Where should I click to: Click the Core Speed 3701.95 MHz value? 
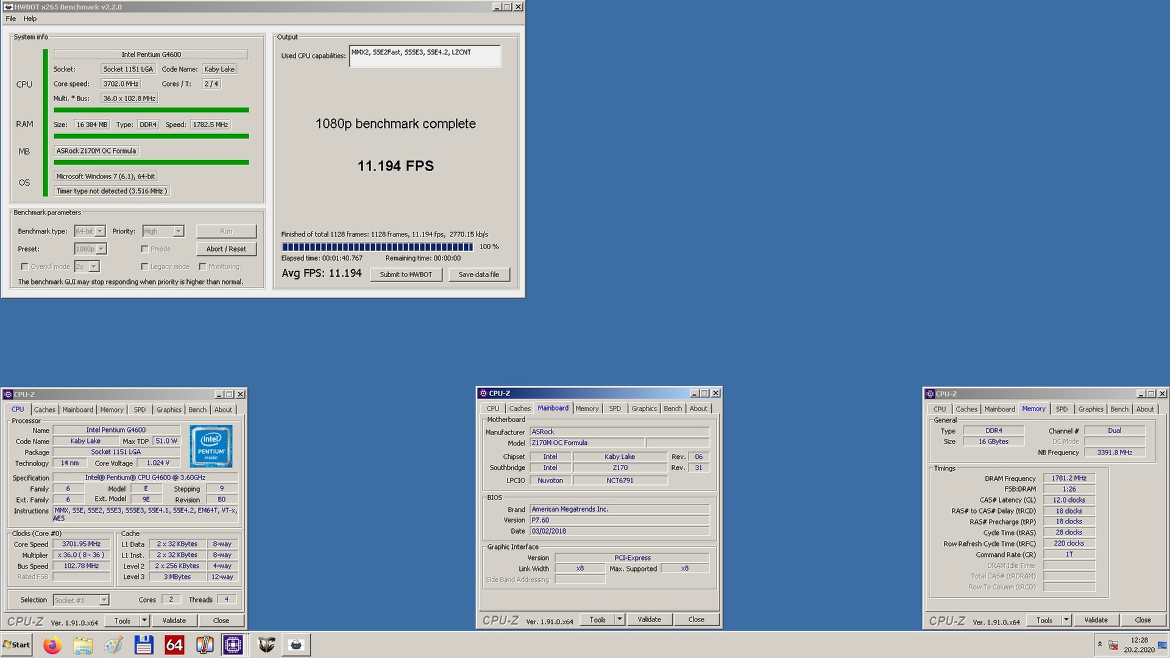[x=81, y=544]
